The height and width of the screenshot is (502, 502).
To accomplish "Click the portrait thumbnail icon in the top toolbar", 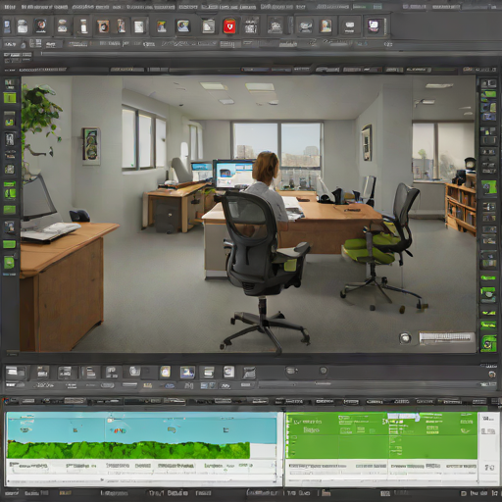I will click(x=326, y=26).
